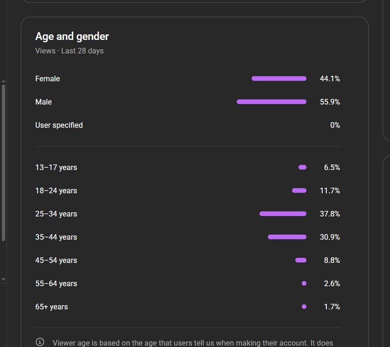Click the 25–34 years purple bar

[x=283, y=214]
